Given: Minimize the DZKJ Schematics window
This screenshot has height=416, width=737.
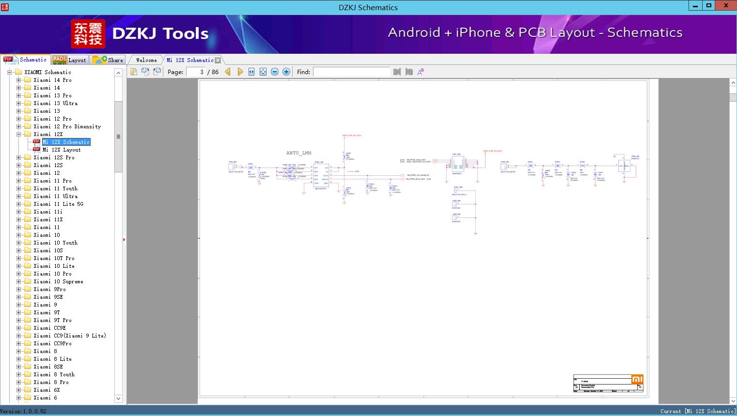Looking at the screenshot, I should tap(695, 5).
